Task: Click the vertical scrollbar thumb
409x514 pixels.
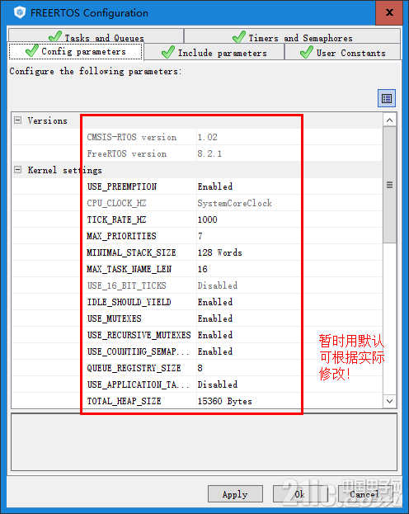Action: pos(390,185)
